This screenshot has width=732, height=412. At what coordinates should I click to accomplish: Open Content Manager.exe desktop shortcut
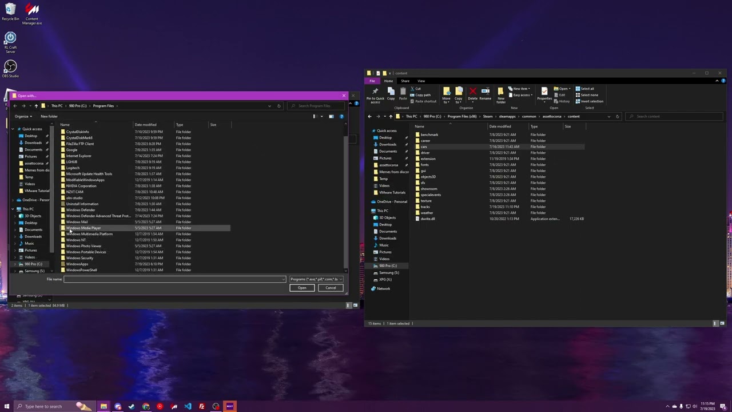[32, 14]
